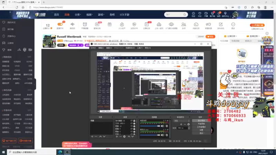Open the scene transition type dropdown

pyautogui.click(x=182, y=121)
